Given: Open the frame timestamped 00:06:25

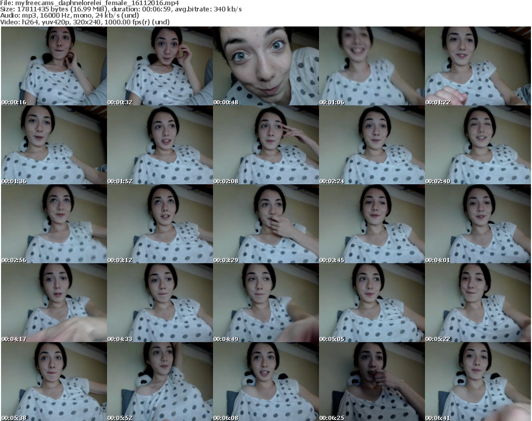Looking at the screenshot, I should (x=371, y=382).
